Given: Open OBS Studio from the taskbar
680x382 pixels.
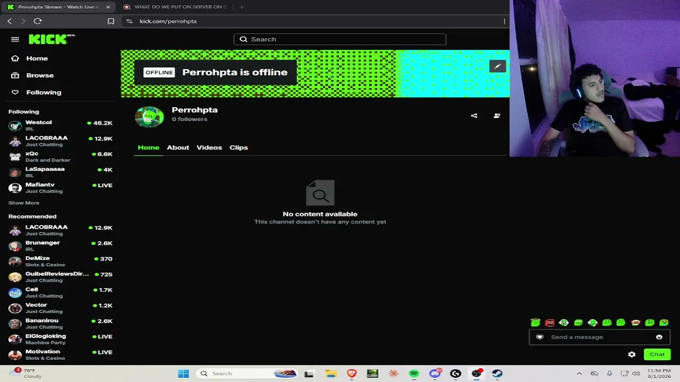Looking at the screenshot, I should [x=477, y=374].
